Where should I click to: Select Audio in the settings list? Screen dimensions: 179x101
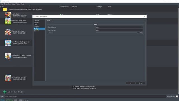coord(39,29)
